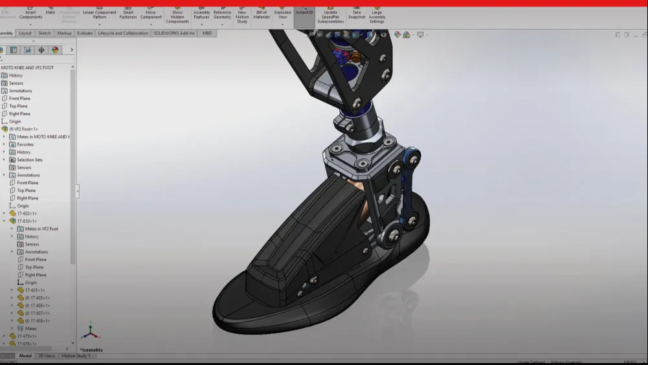
Task: Select the Front Plane under root assembly
Action: pos(19,98)
